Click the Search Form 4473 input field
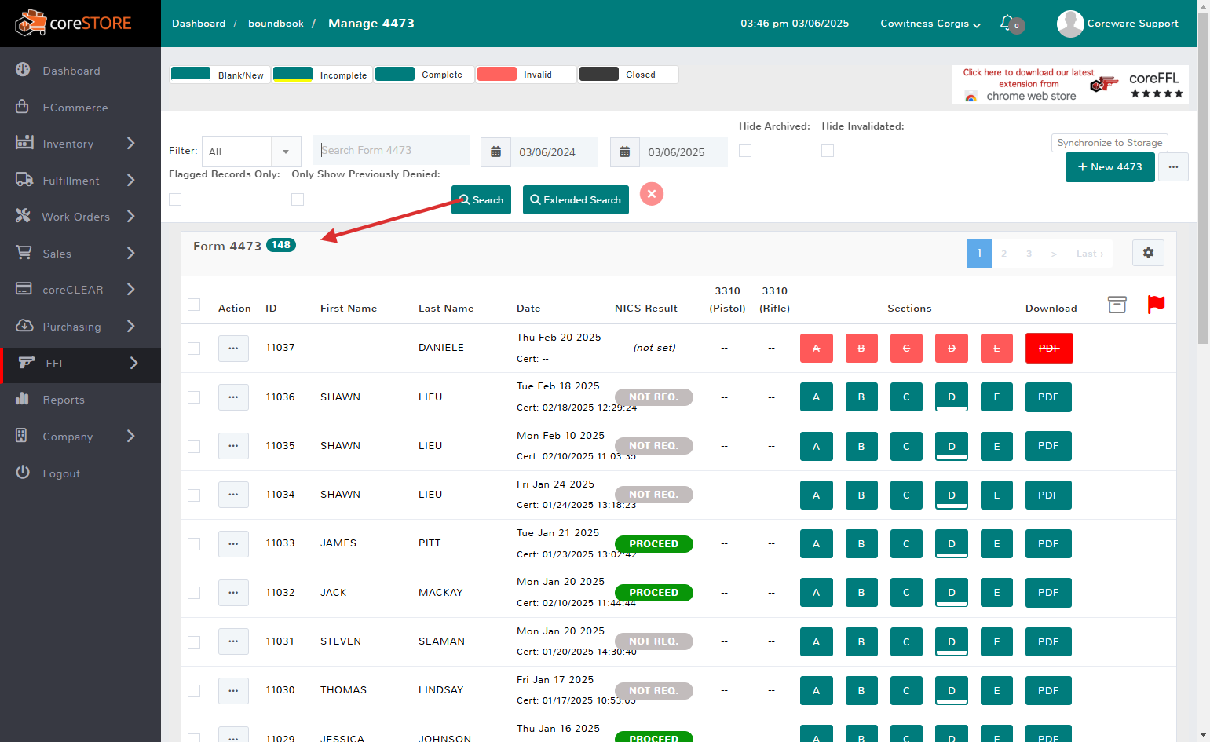1210x742 pixels. (x=391, y=150)
